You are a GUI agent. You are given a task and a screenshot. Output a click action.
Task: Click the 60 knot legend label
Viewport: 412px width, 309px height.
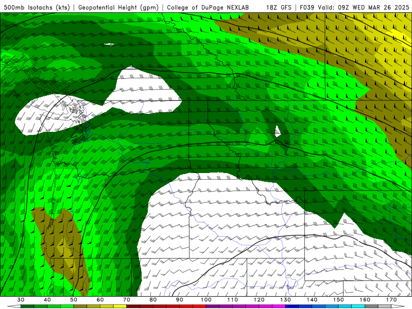(x=100, y=300)
